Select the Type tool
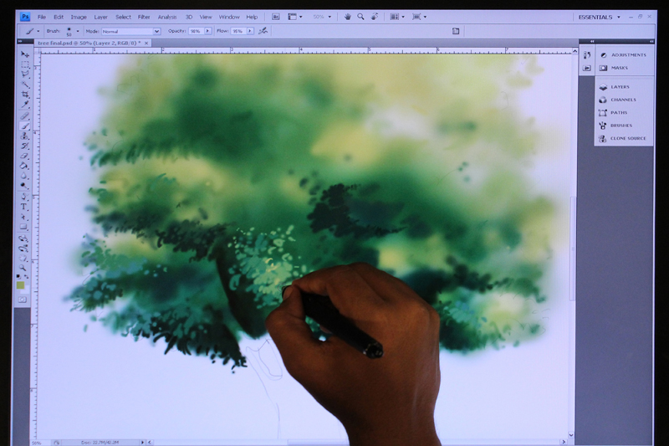Screen dimensions: 669x446 click(24, 207)
